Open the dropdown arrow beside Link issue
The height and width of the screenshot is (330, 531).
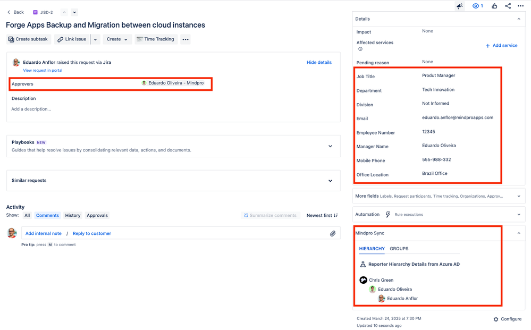[x=96, y=39]
